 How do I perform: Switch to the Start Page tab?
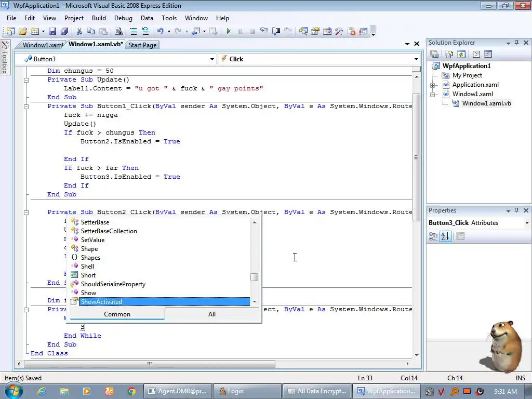click(x=142, y=45)
